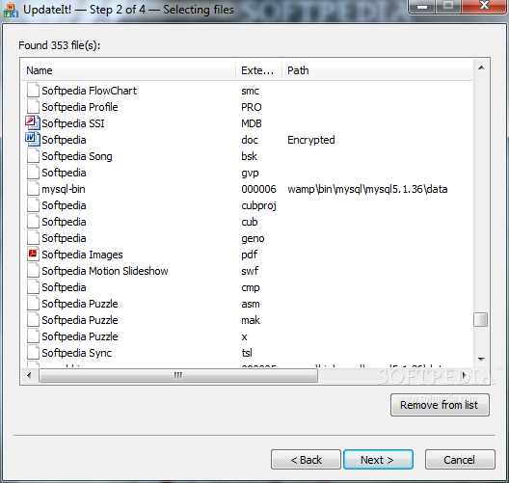Click the horizontal scrollbar right arrow

point(465,376)
